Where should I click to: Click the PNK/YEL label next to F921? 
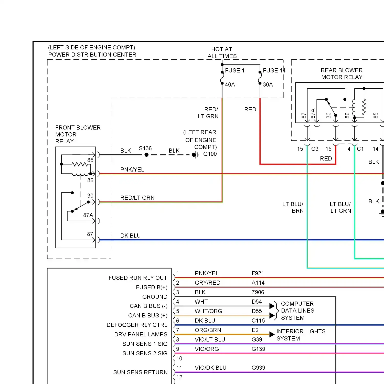click(x=207, y=273)
